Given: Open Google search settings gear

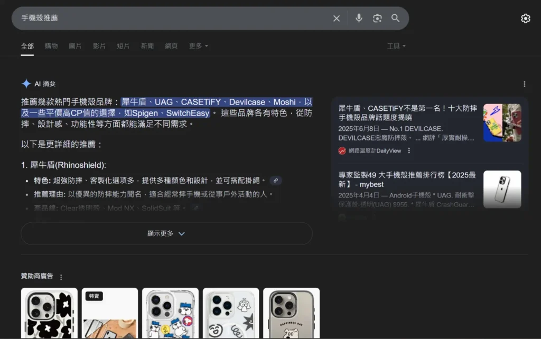Looking at the screenshot, I should tap(525, 18).
